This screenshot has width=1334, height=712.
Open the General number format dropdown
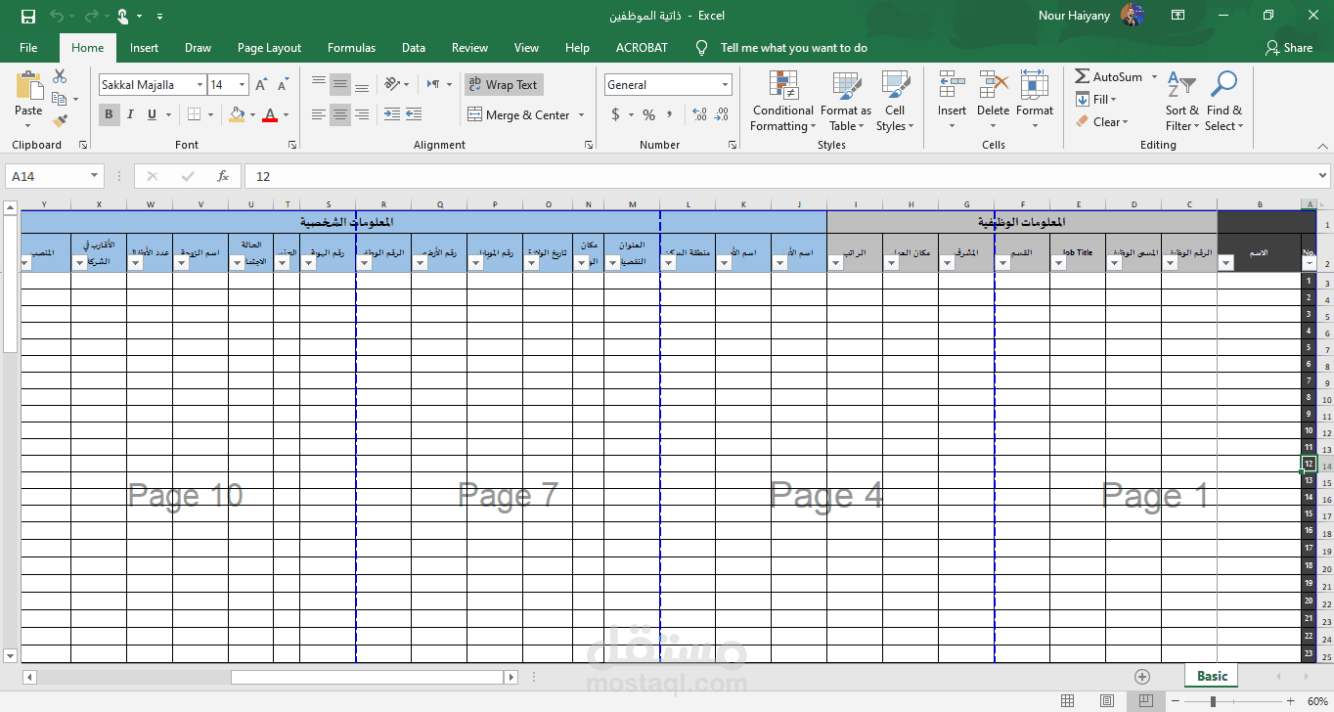[x=725, y=85]
